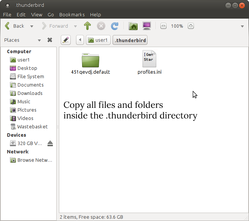Open toolbar overflow dropdown arrow
The image size is (249, 221).
pos(242,26)
